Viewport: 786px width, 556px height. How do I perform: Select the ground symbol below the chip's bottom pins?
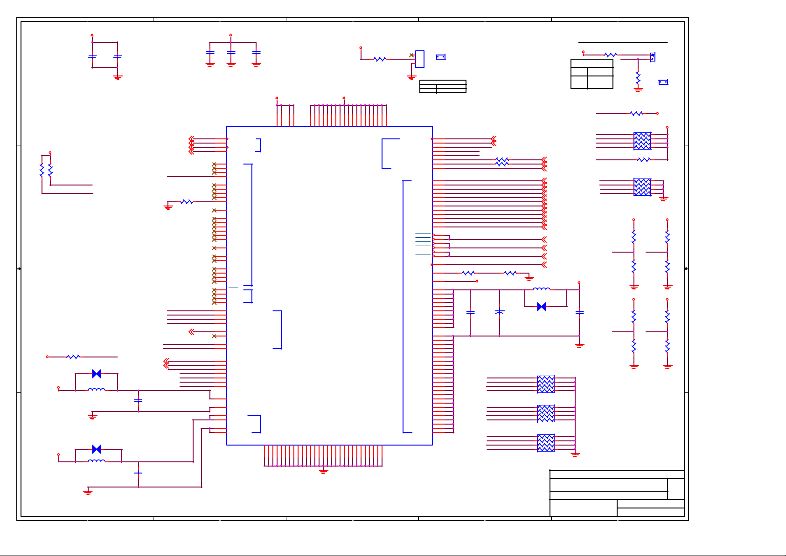[x=323, y=471]
